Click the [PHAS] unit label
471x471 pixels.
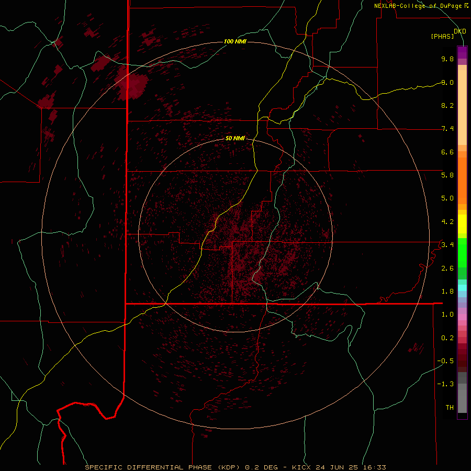[x=442, y=36]
